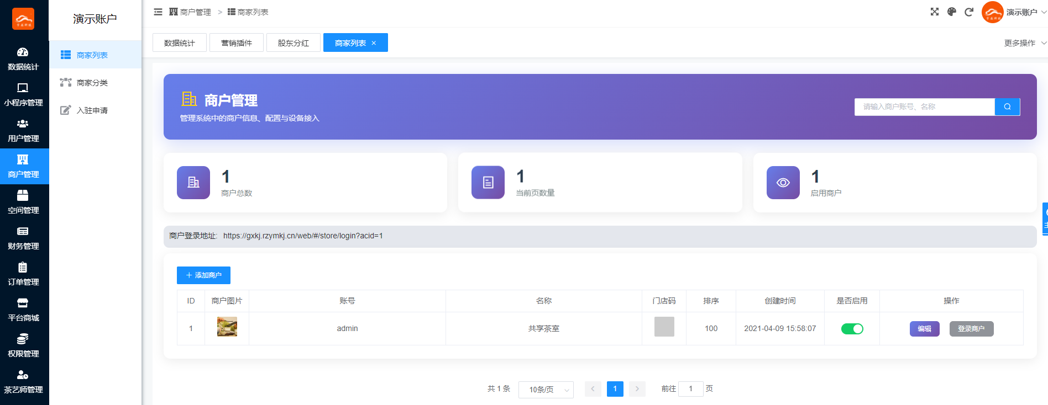Click the 编辑 button for 共享茶室

(x=924, y=329)
